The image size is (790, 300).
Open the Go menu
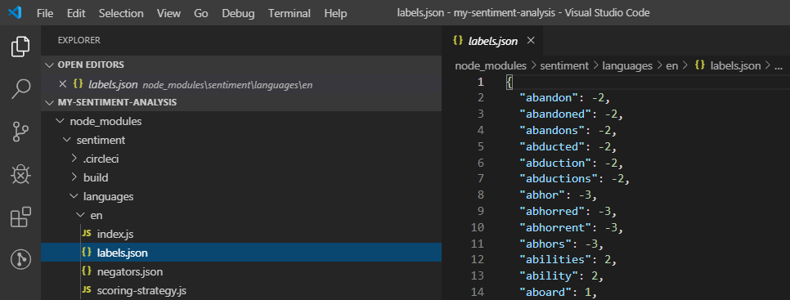[201, 13]
